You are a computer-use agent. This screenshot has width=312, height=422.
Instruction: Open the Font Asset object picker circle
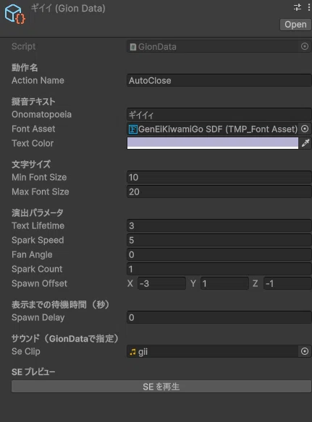[305, 129]
